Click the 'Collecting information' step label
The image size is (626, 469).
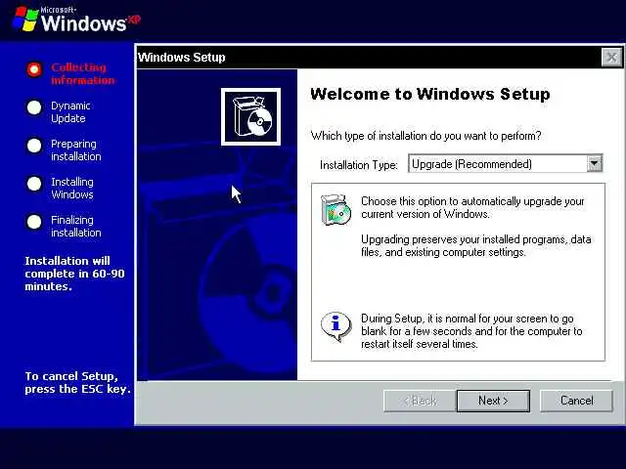click(82, 74)
